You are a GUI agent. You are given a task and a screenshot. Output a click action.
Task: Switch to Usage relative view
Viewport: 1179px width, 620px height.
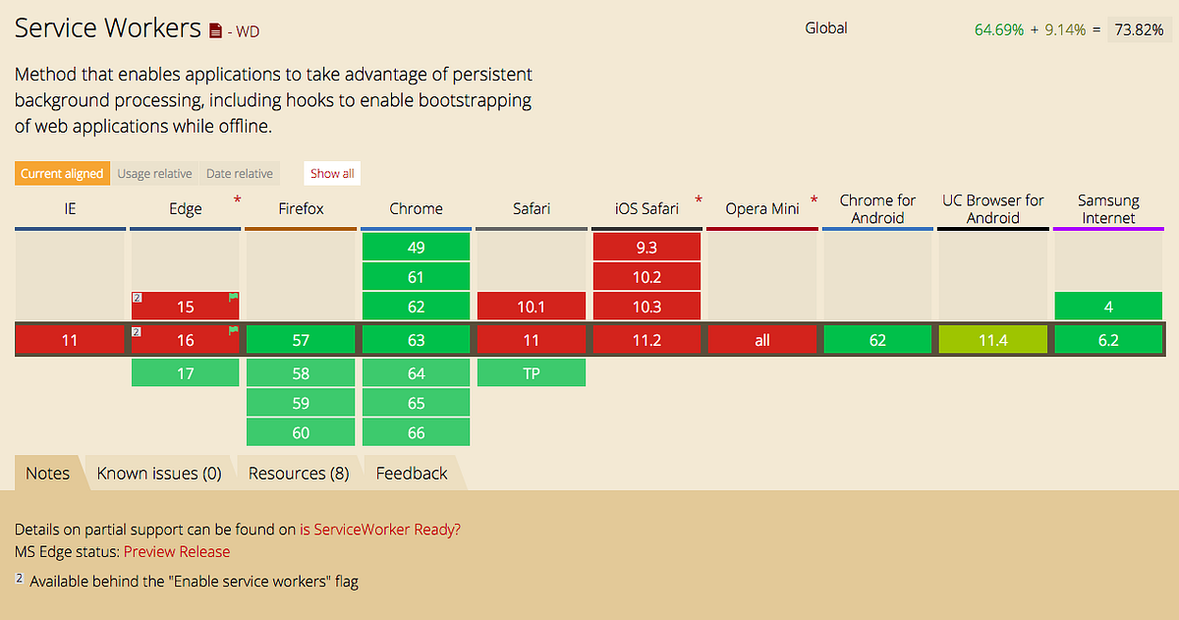[x=154, y=174]
